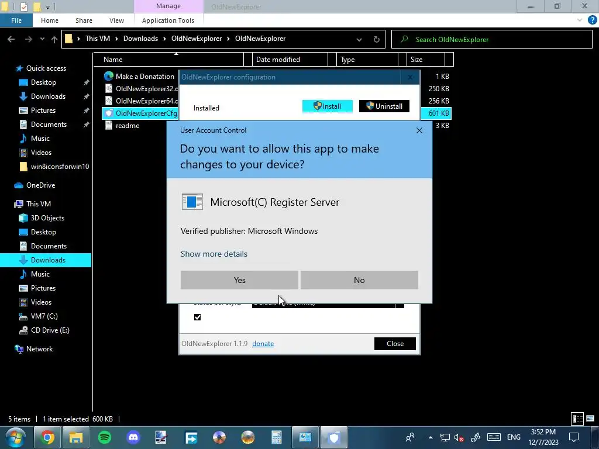Open File Explorer from the taskbar

76,437
